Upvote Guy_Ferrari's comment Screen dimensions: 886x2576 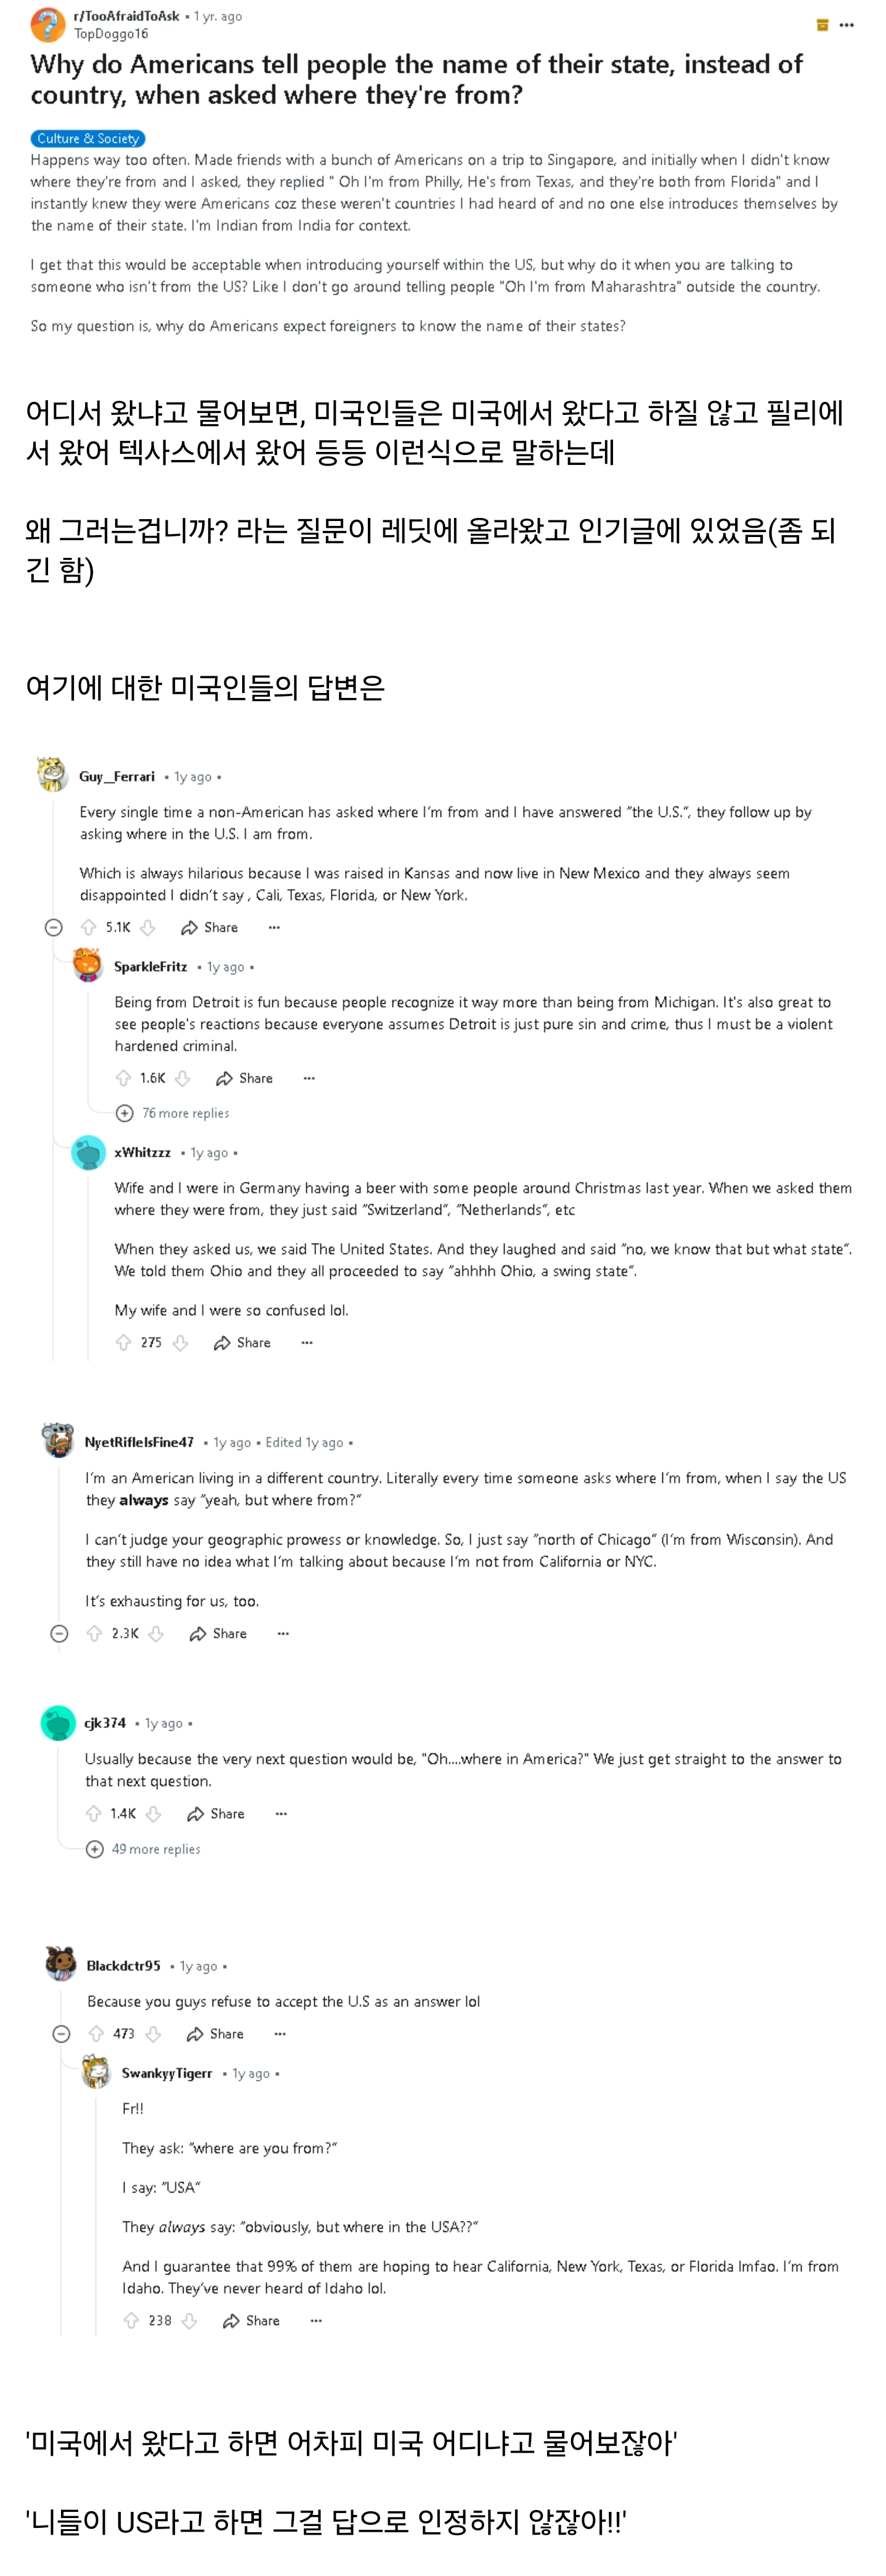89,927
